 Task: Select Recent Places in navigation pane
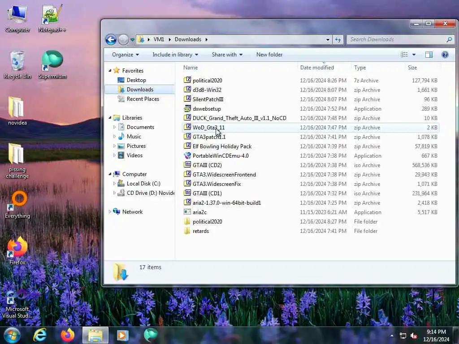[143, 99]
